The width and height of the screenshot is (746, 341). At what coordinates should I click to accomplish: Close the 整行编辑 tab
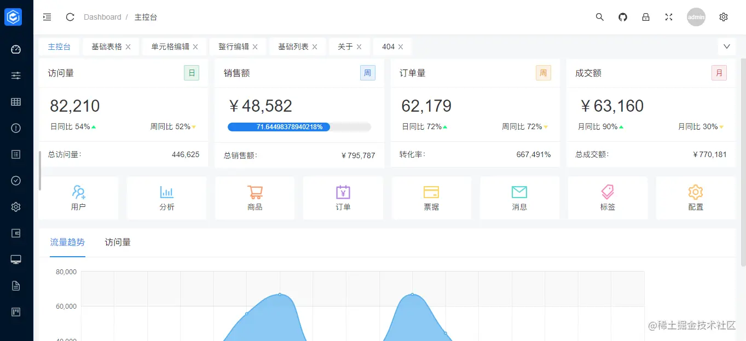[x=255, y=47]
